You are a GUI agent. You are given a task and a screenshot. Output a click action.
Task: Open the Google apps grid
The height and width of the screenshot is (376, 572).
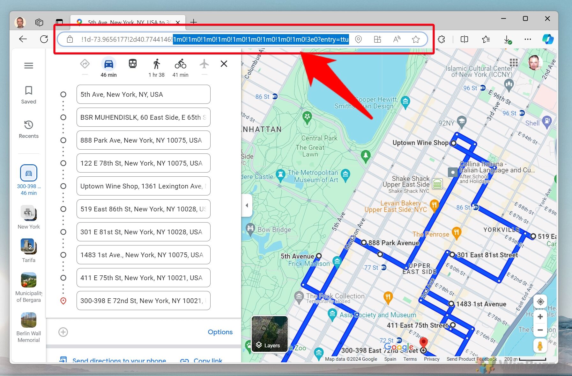(x=514, y=62)
